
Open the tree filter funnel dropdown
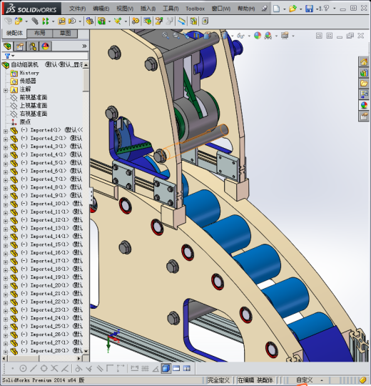(9, 56)
